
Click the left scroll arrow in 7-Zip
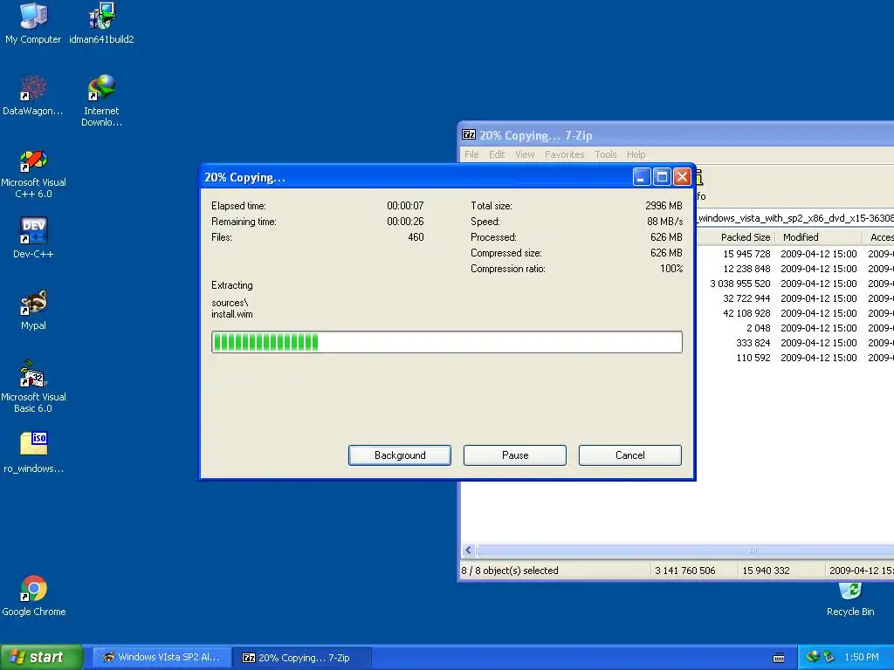pos(469,550)
